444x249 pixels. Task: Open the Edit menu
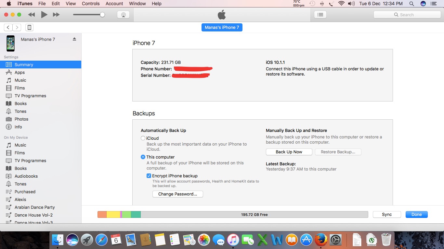point(56,4)
